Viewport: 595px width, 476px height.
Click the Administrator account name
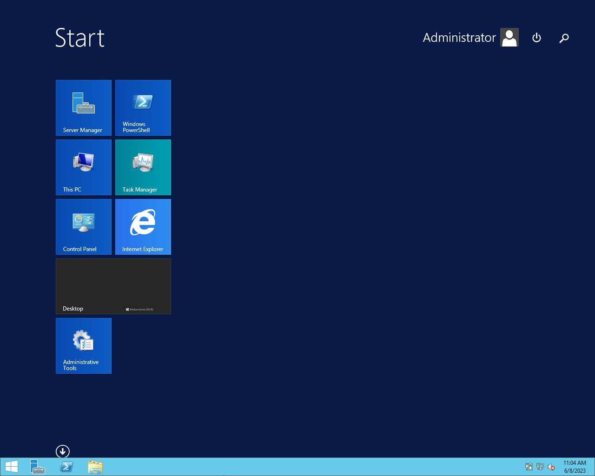pos(459,38)
